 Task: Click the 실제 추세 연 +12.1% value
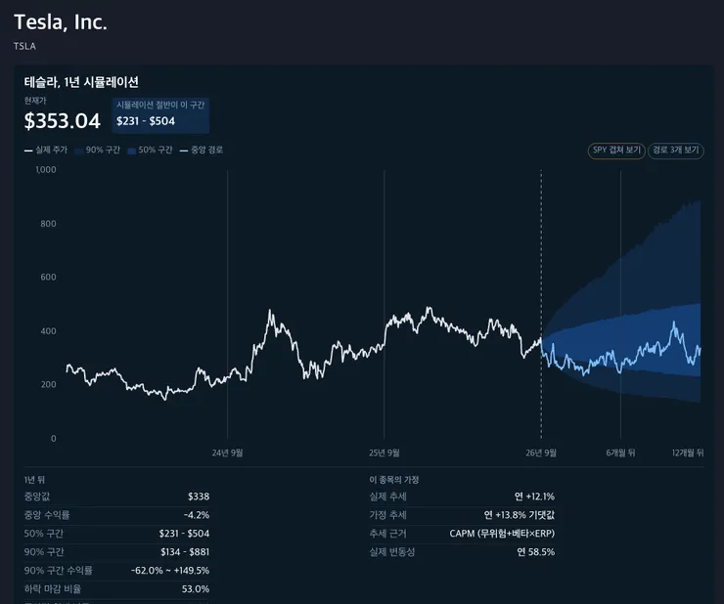(x=535, y=496)
